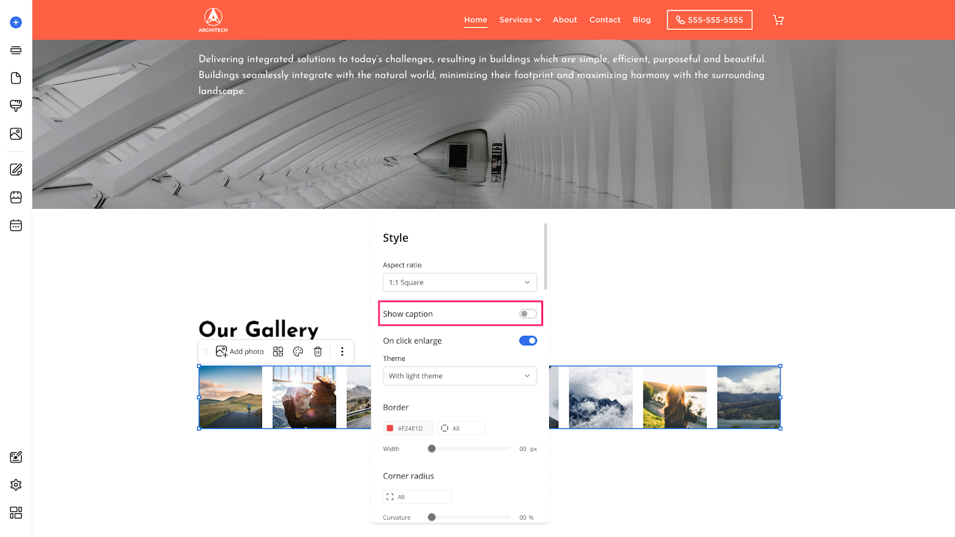Screen dimensions: 955x537
Task: Disable the On click enlarge toggle
Action: [x=528, y=341]
